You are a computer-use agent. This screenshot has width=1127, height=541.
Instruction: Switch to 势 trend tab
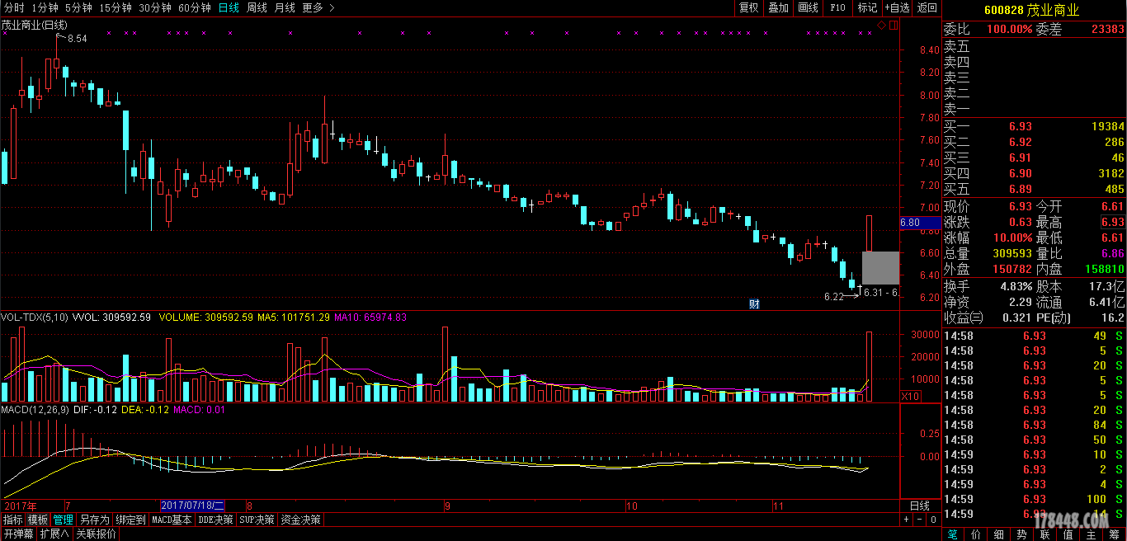tap(1022, 534)
